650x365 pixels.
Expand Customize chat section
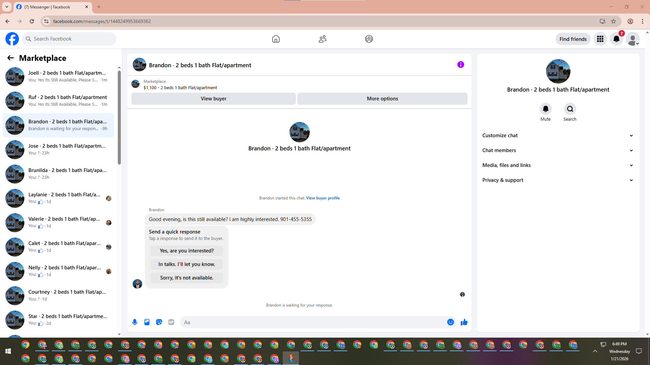click(x=558, y=136)
